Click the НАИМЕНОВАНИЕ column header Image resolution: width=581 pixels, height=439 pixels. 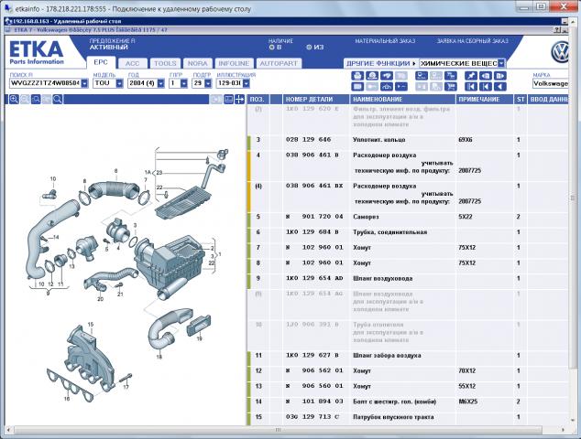(x=402, y=99)
